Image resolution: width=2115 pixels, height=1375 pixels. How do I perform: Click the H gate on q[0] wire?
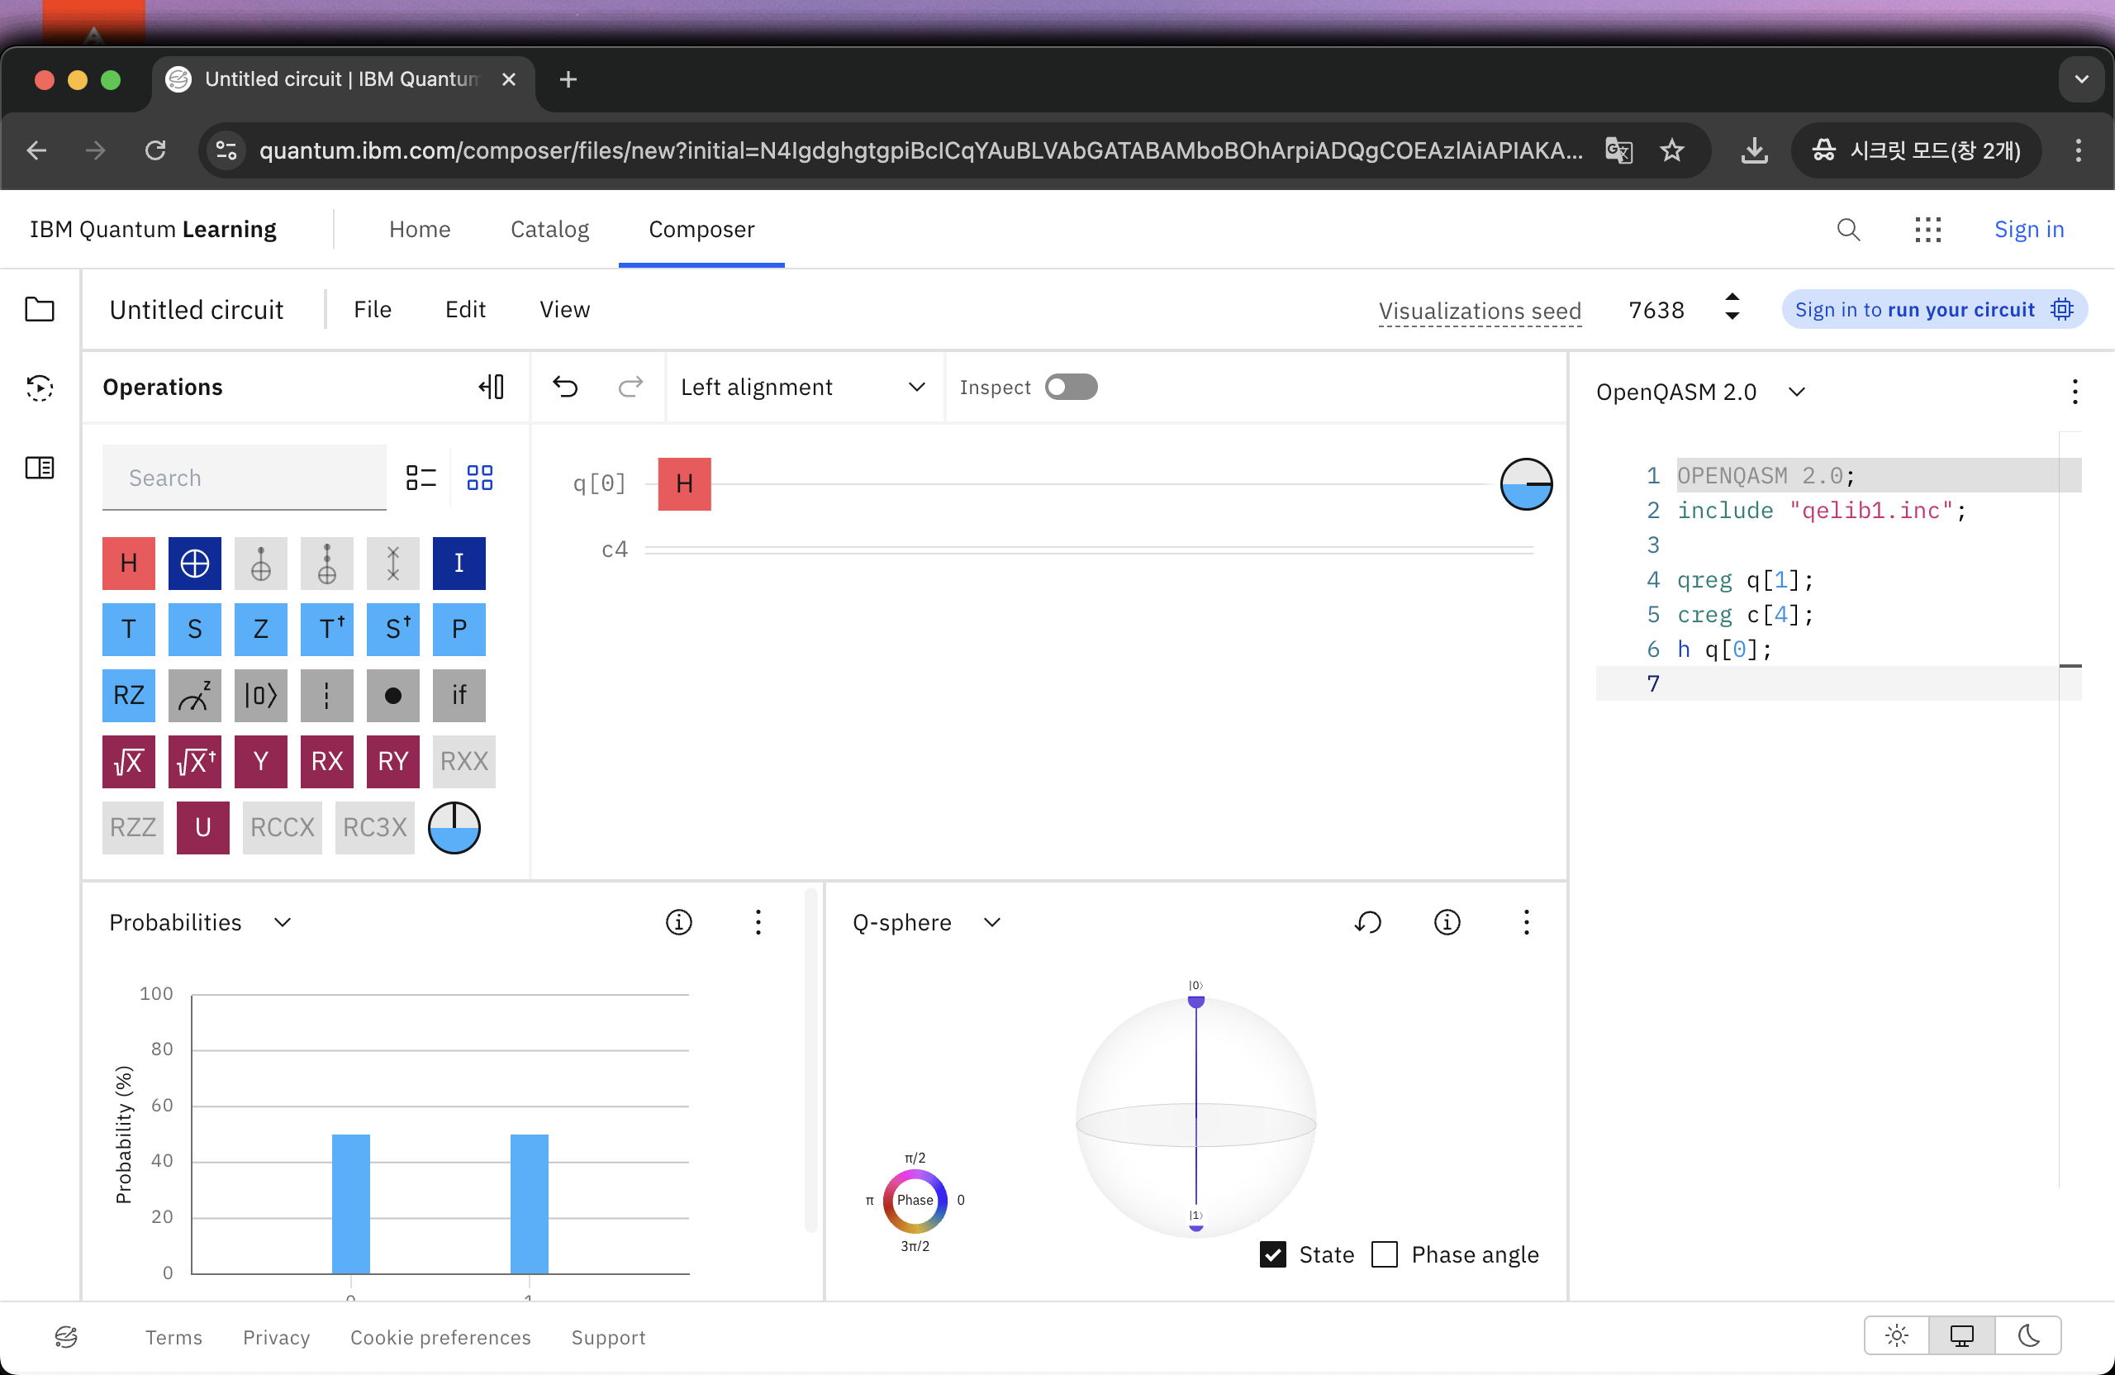(x=684, y=483)
